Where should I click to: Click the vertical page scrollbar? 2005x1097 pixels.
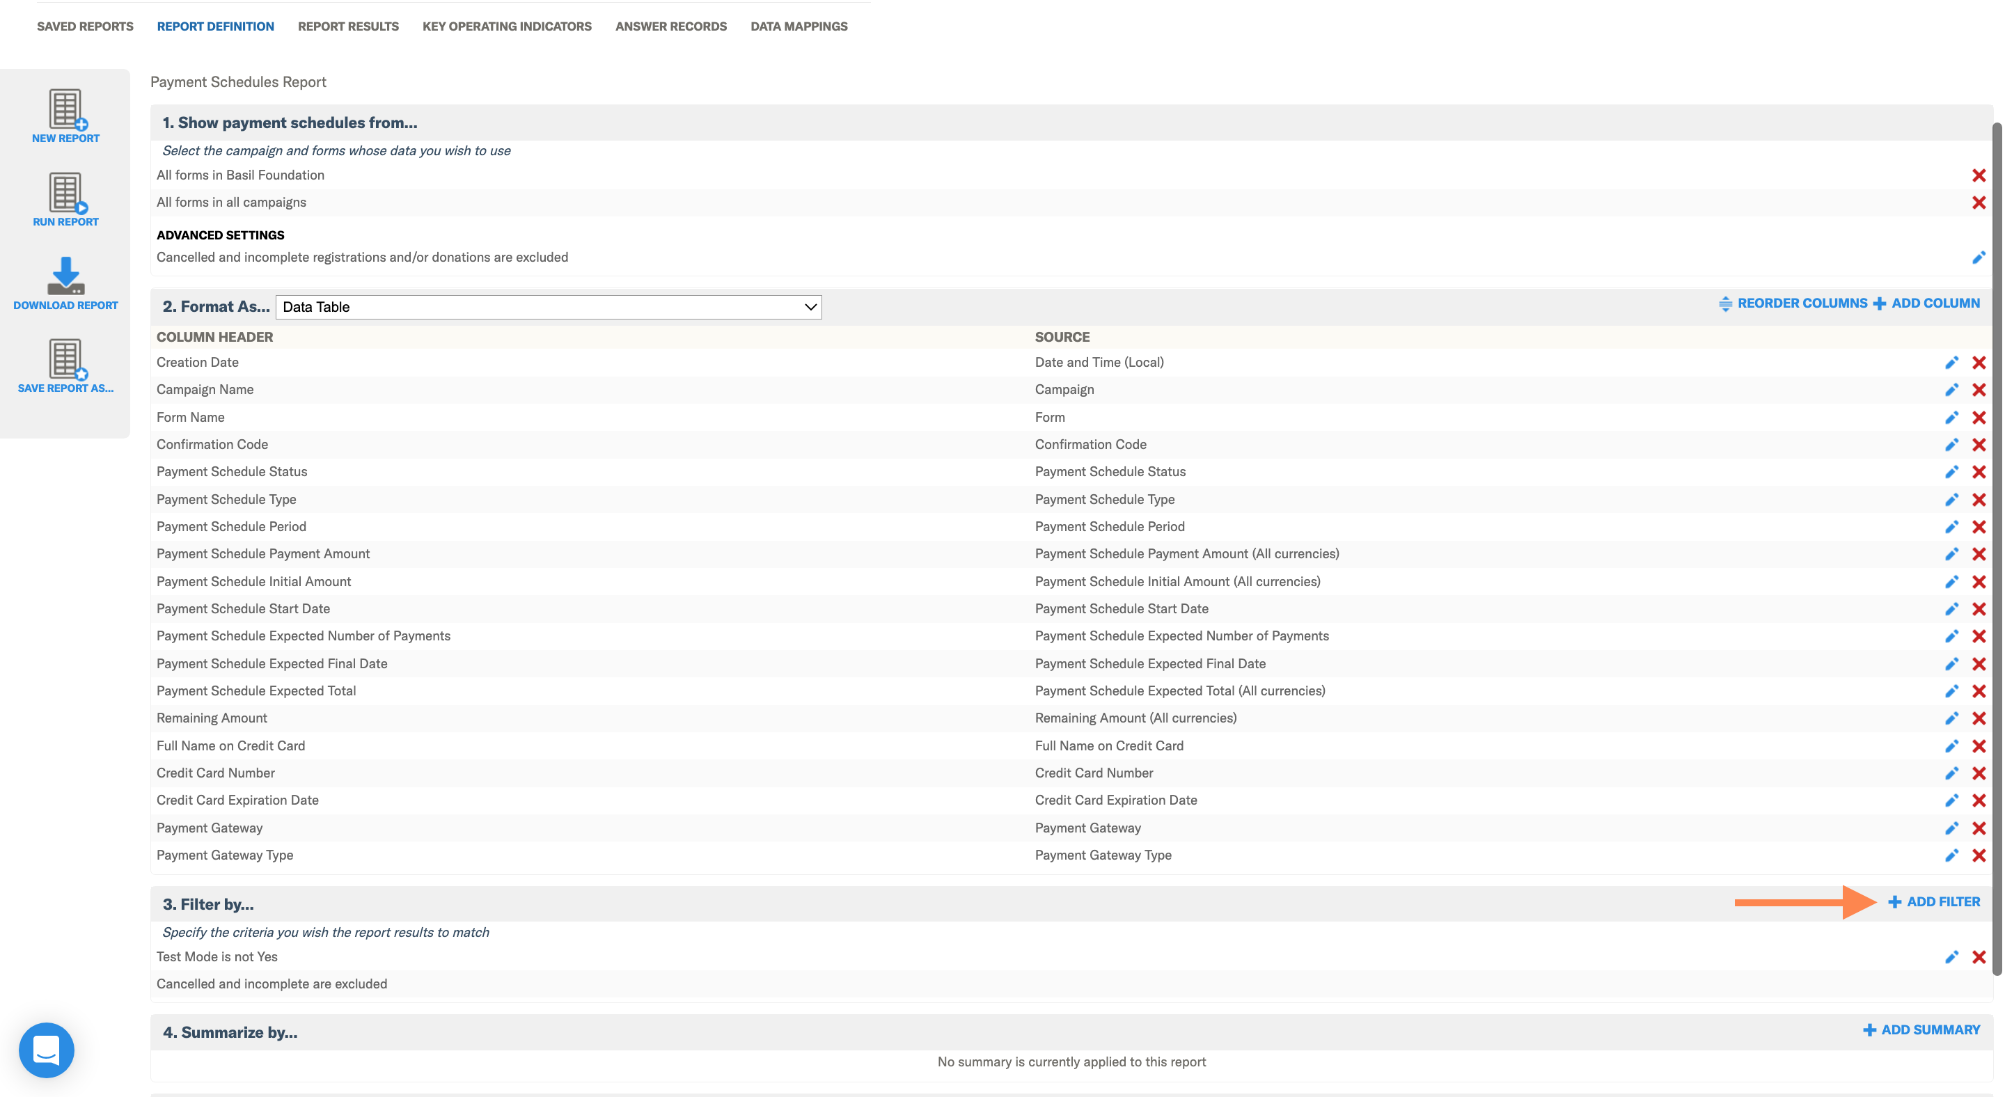click(1997, 548)
